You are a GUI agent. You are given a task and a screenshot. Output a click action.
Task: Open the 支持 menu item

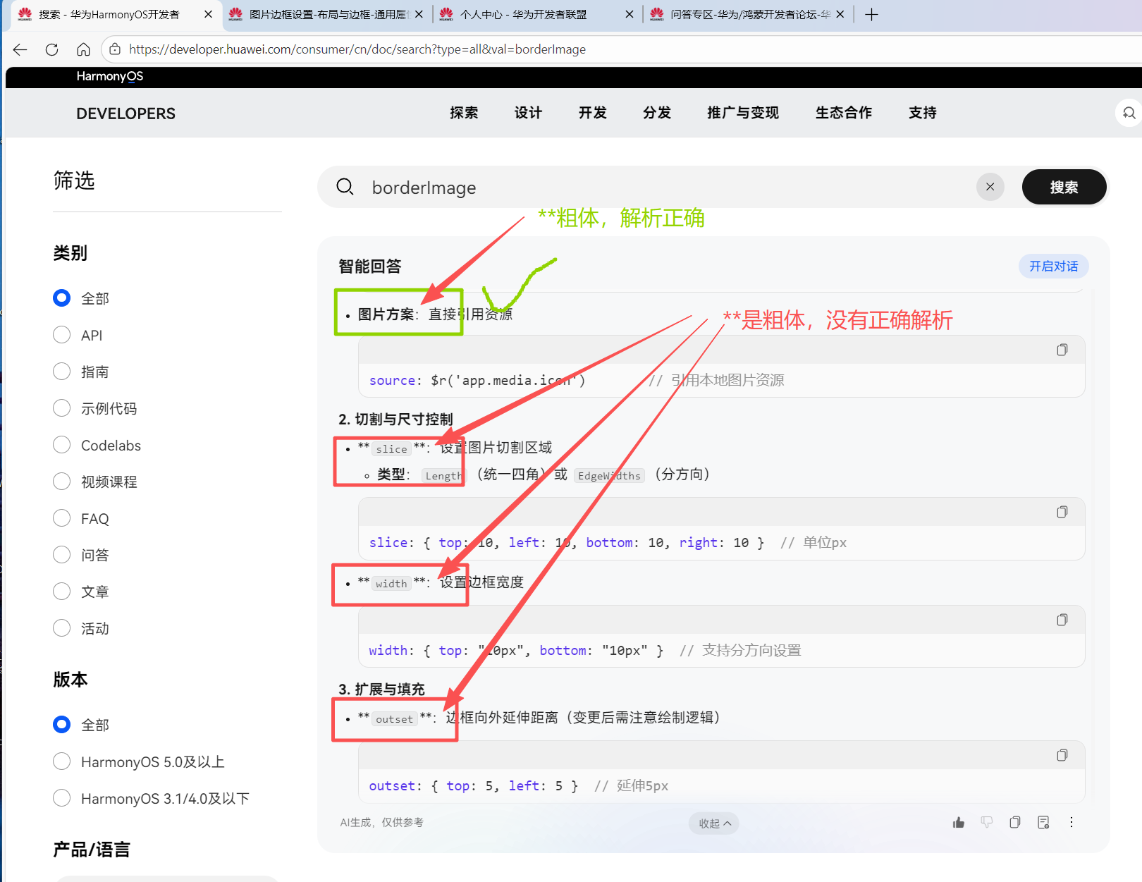(x=922, y=113)
